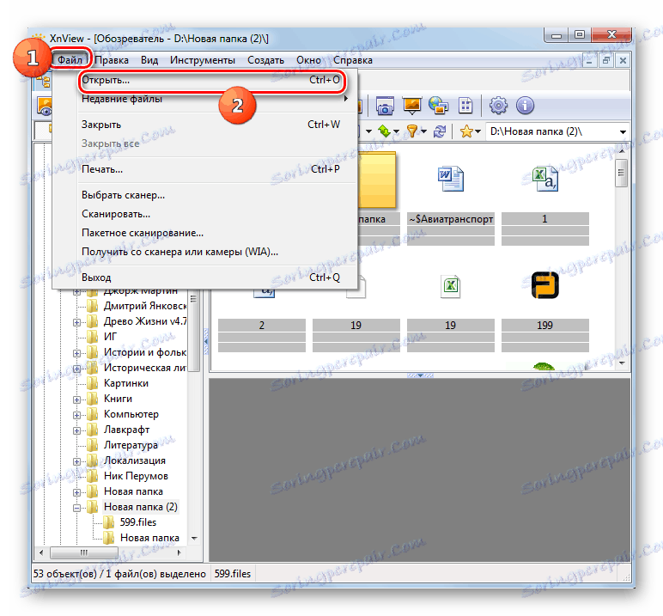Image resolution: width=663 pixels, height=616 pixels.
Task: Open the Окно menu
Action: coord(308,60)
